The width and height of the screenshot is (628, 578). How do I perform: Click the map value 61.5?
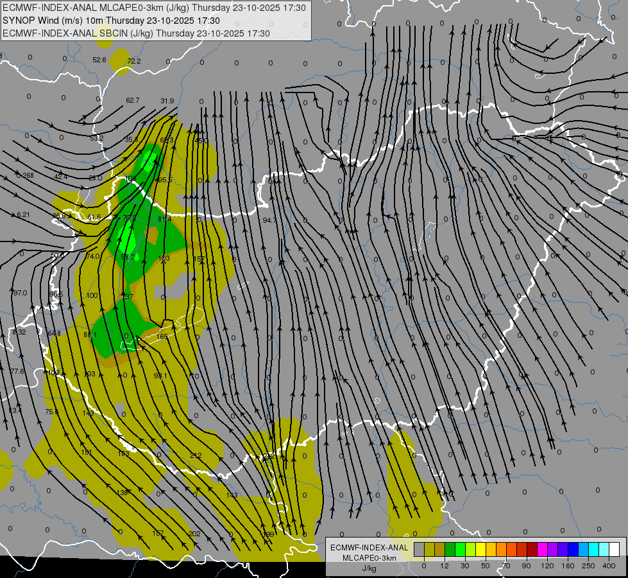[94, 217]
